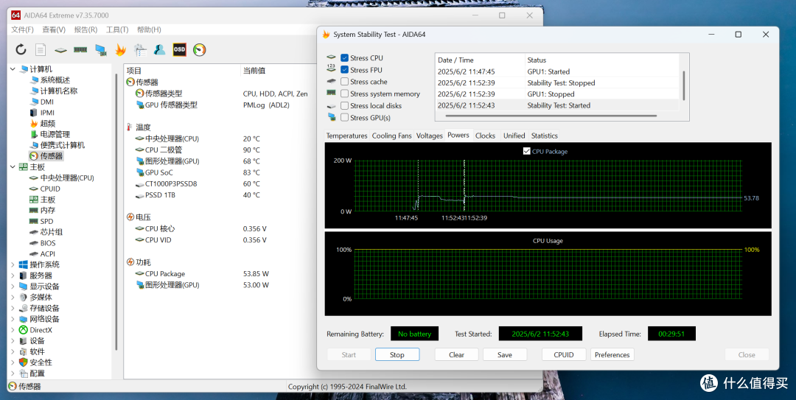This screenshot has height=400, width=796.
Task: Click the Stop button
Action: (397, 355)
